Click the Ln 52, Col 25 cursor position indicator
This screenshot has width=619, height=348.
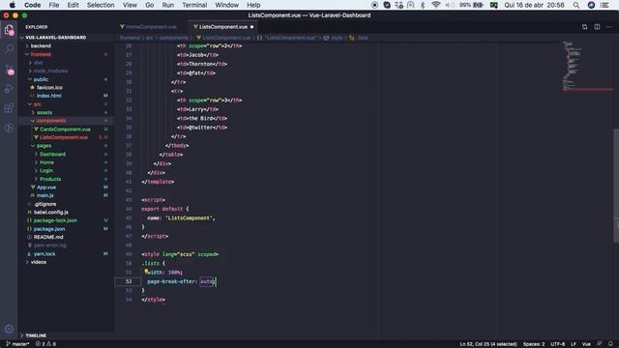coord(488,344)
